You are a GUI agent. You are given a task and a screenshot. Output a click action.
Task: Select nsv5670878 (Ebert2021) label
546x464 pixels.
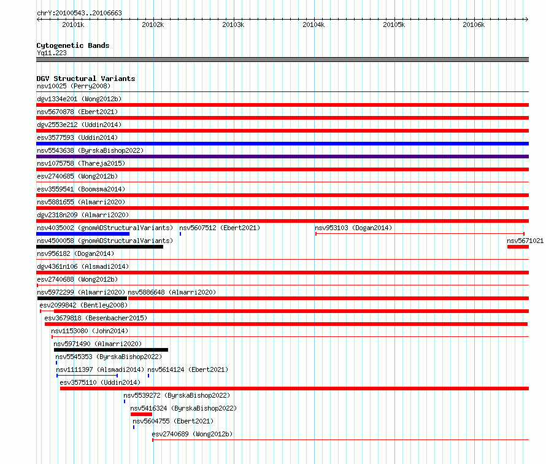[77, 112]
